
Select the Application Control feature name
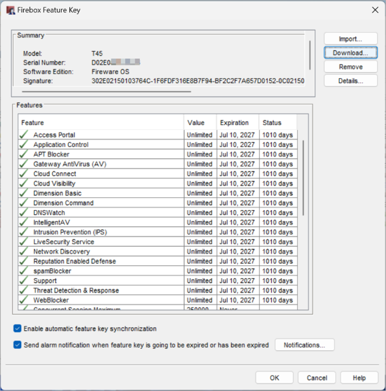pyautogui.click(x=60, y=144)
